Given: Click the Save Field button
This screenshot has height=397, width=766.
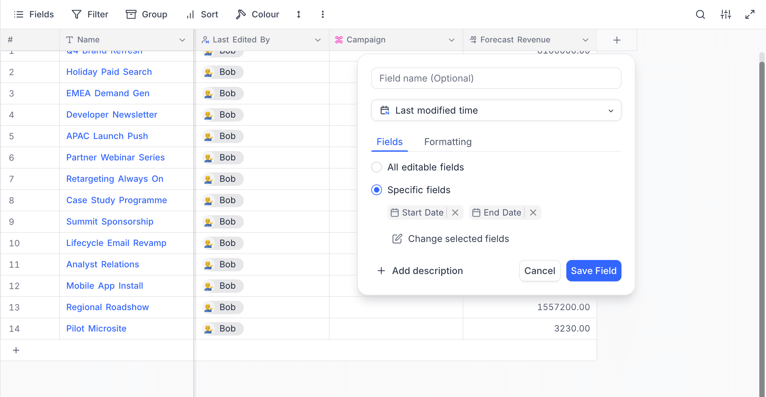Looking at the screenshot, I should click(x=593, y=271).
